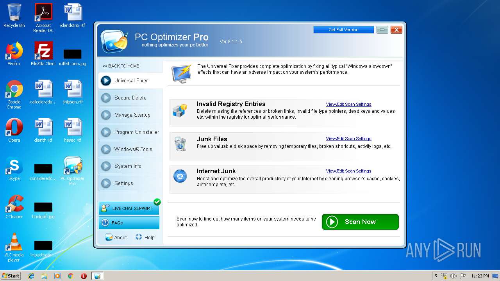
Task: Open the Windows Start menu
Action: [11, 276]
